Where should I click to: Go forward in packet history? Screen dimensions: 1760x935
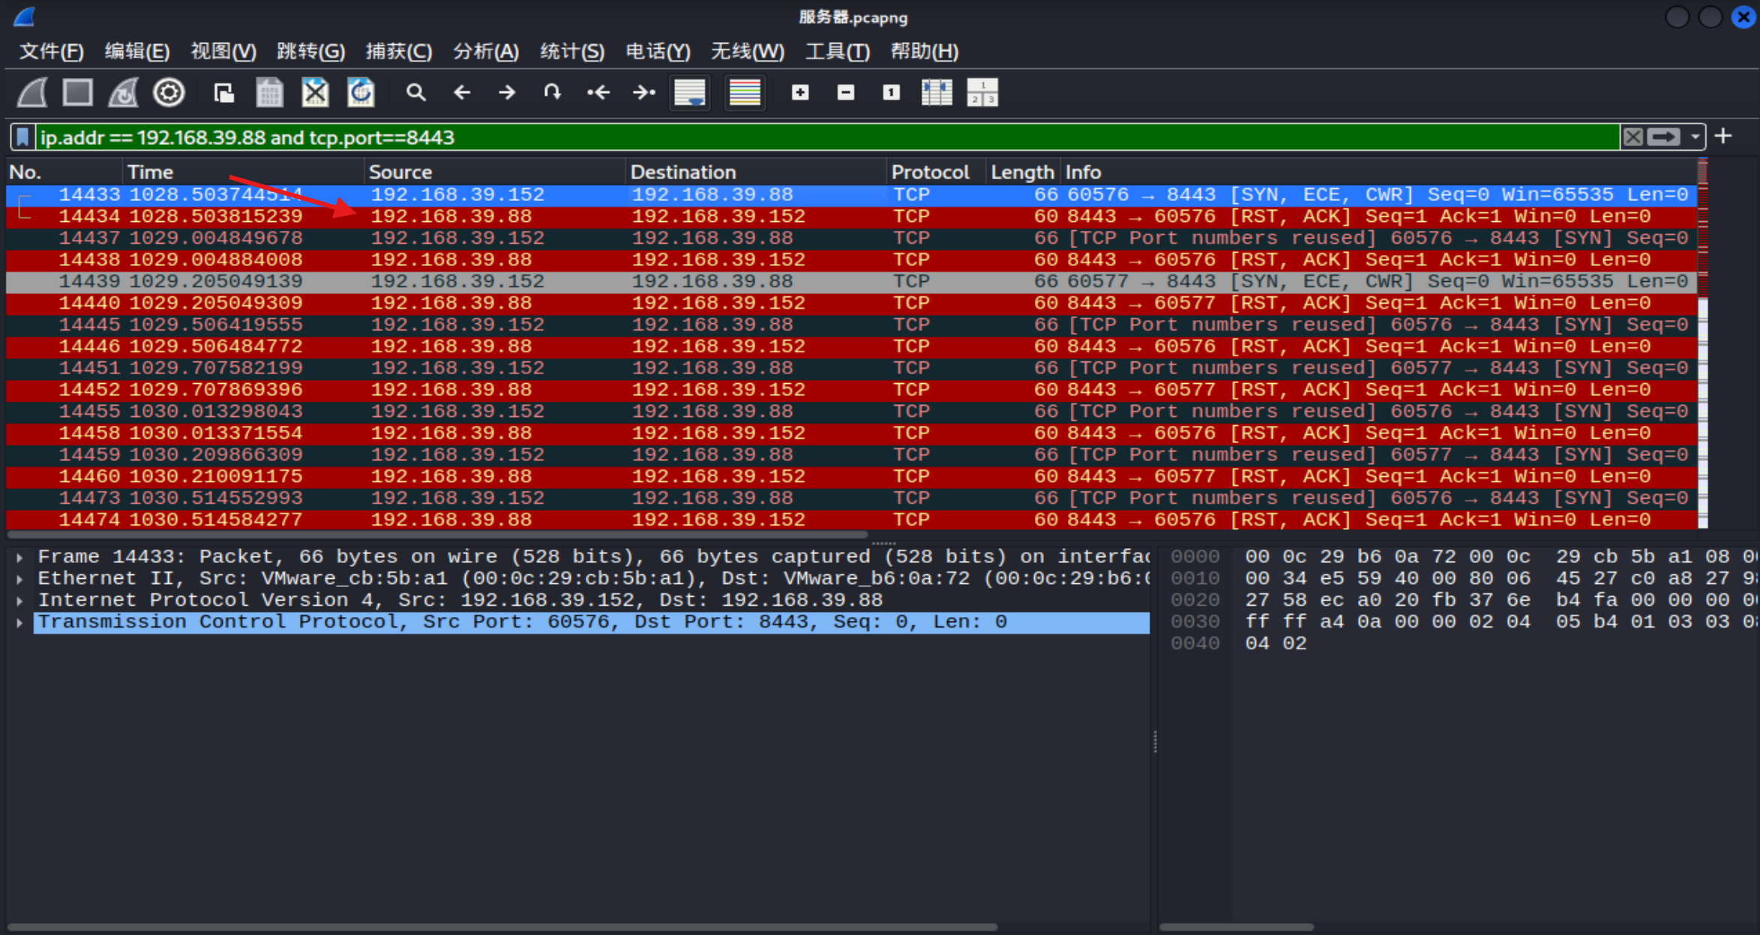[x=507, y=93]
